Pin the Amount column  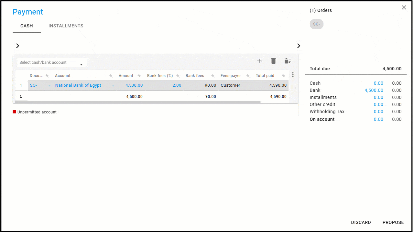(139, 76)
